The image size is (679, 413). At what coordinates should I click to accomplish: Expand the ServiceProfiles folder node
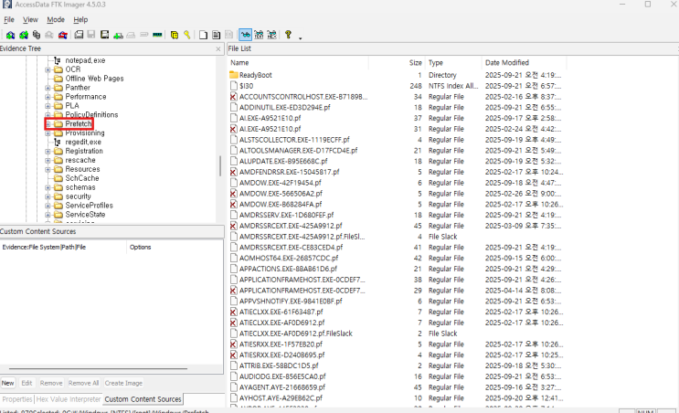(48, 206)
